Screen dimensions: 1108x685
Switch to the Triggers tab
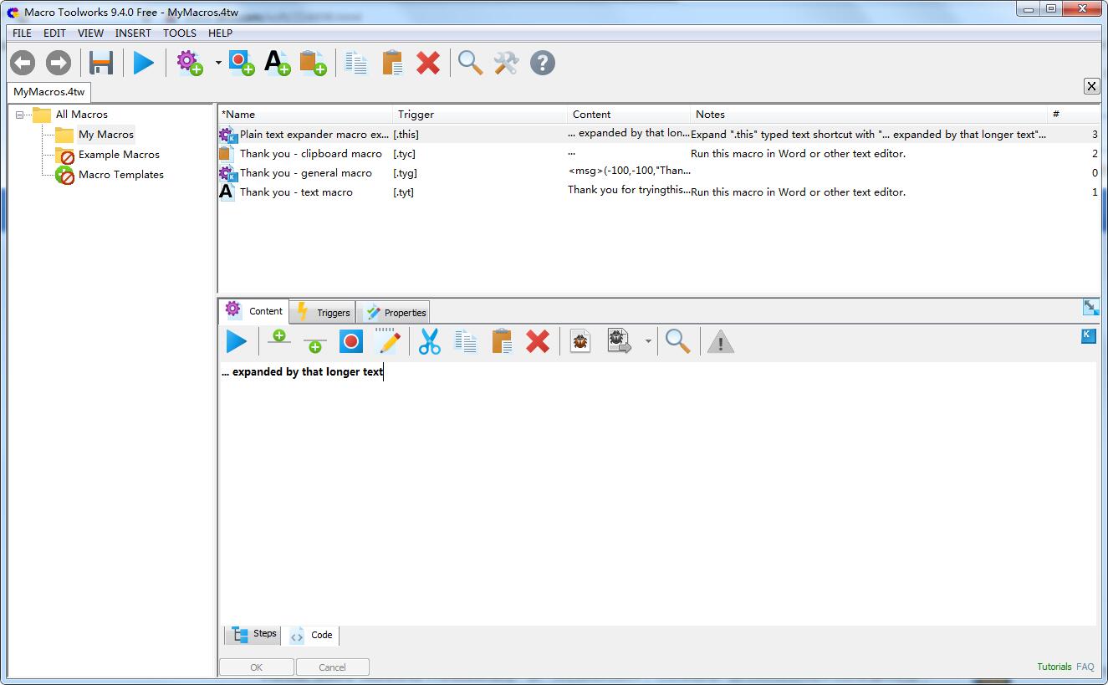pyautogui.click(x=323, y=312)
